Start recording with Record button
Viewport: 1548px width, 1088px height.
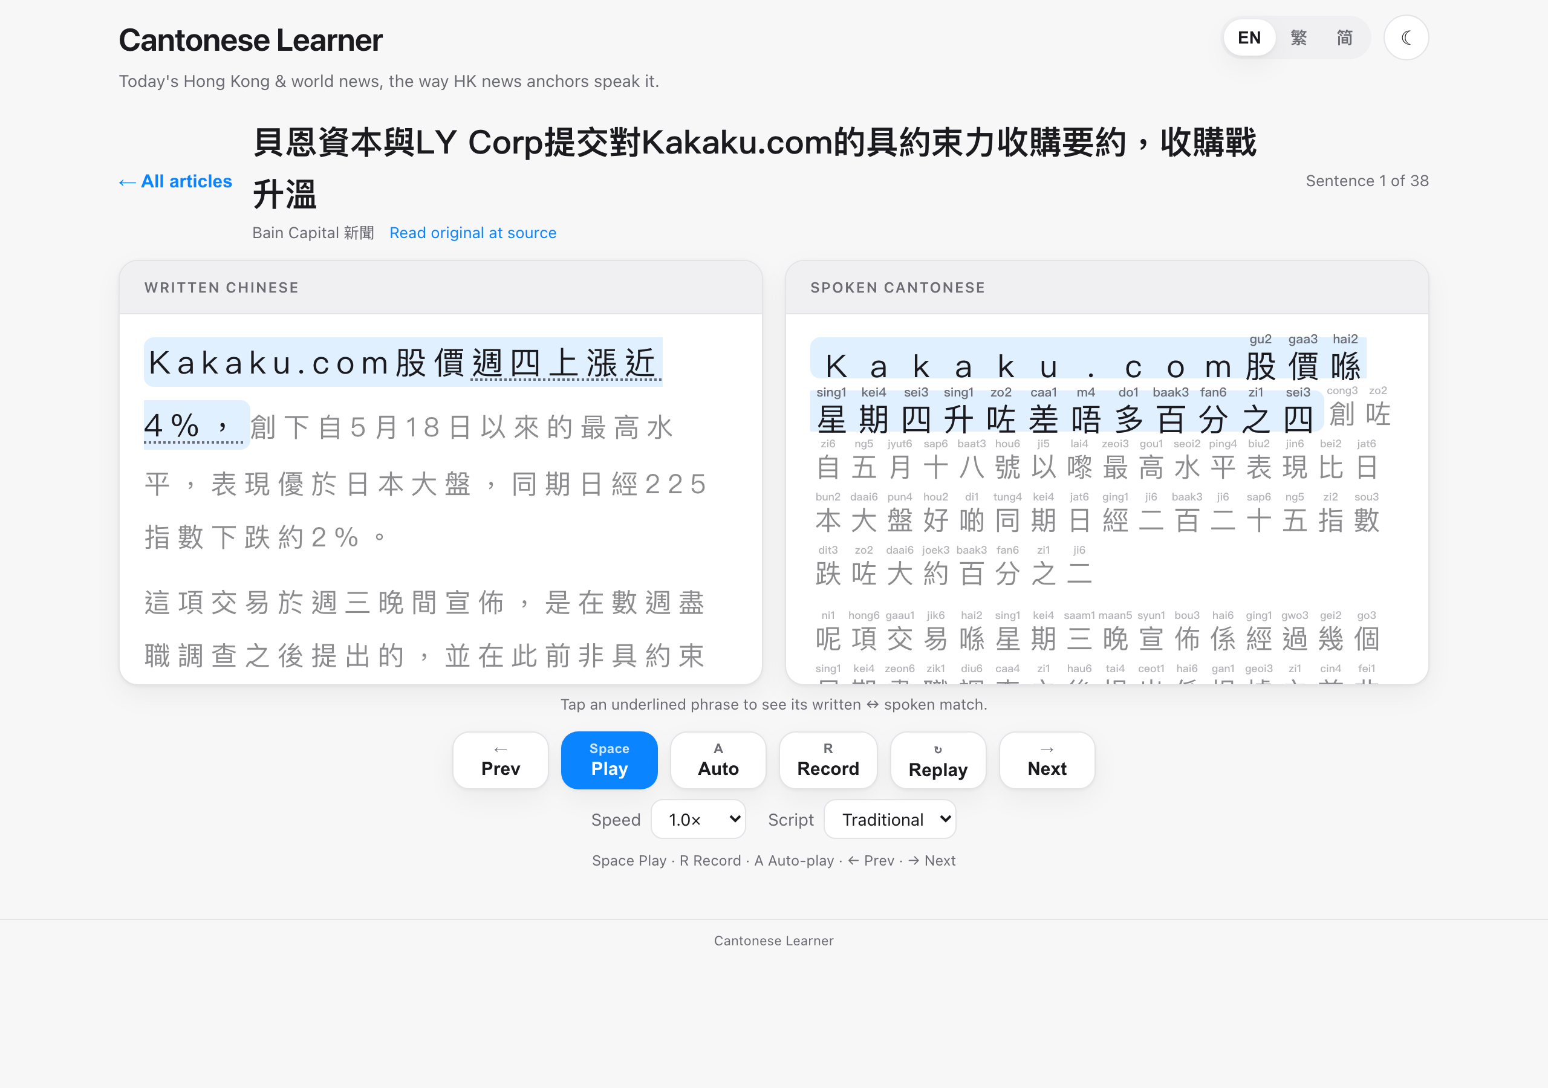coord(828,760)
